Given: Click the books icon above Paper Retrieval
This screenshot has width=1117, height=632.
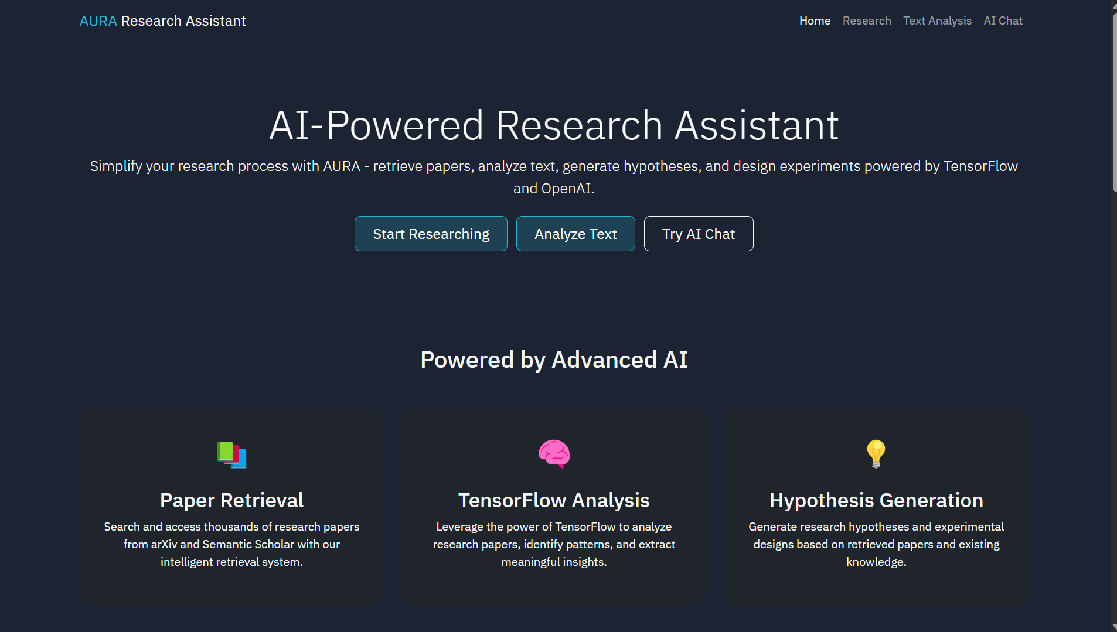Looking at the screenshot, I should pyautogui.click(x=231, y=454).
